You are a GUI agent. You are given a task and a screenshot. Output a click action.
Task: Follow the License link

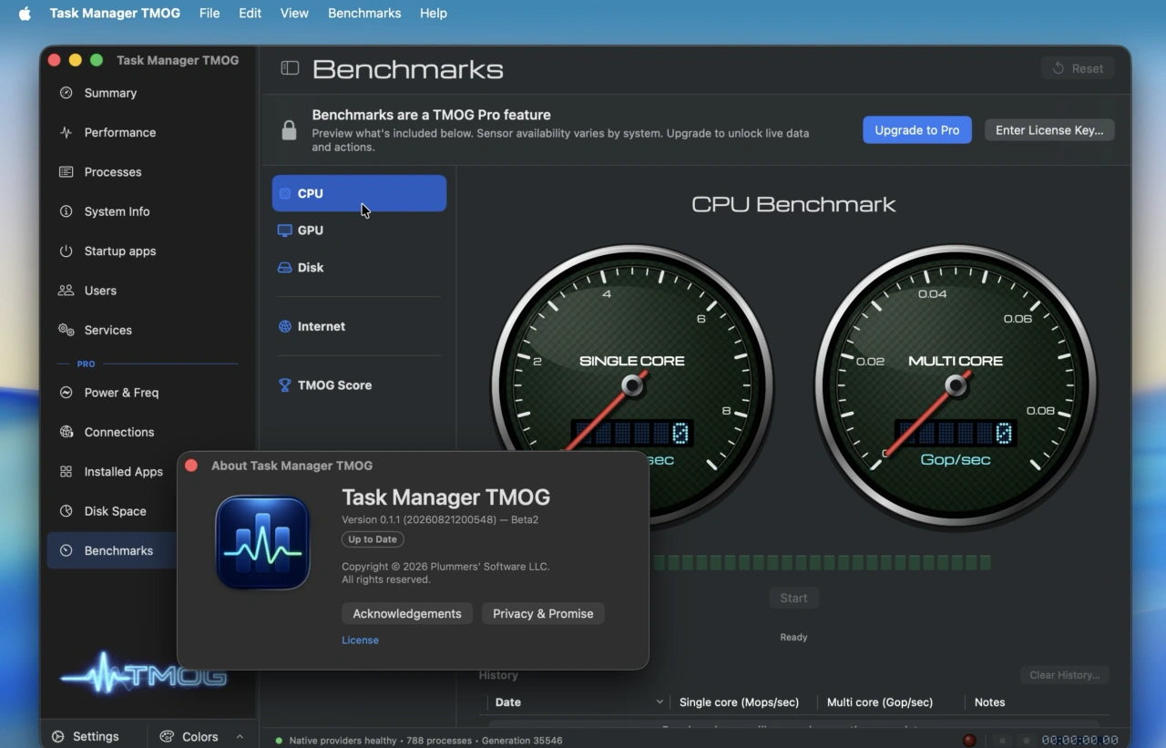(360, 640)
